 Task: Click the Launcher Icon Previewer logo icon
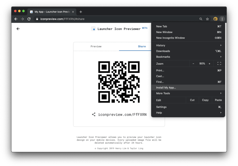(93, 29)
